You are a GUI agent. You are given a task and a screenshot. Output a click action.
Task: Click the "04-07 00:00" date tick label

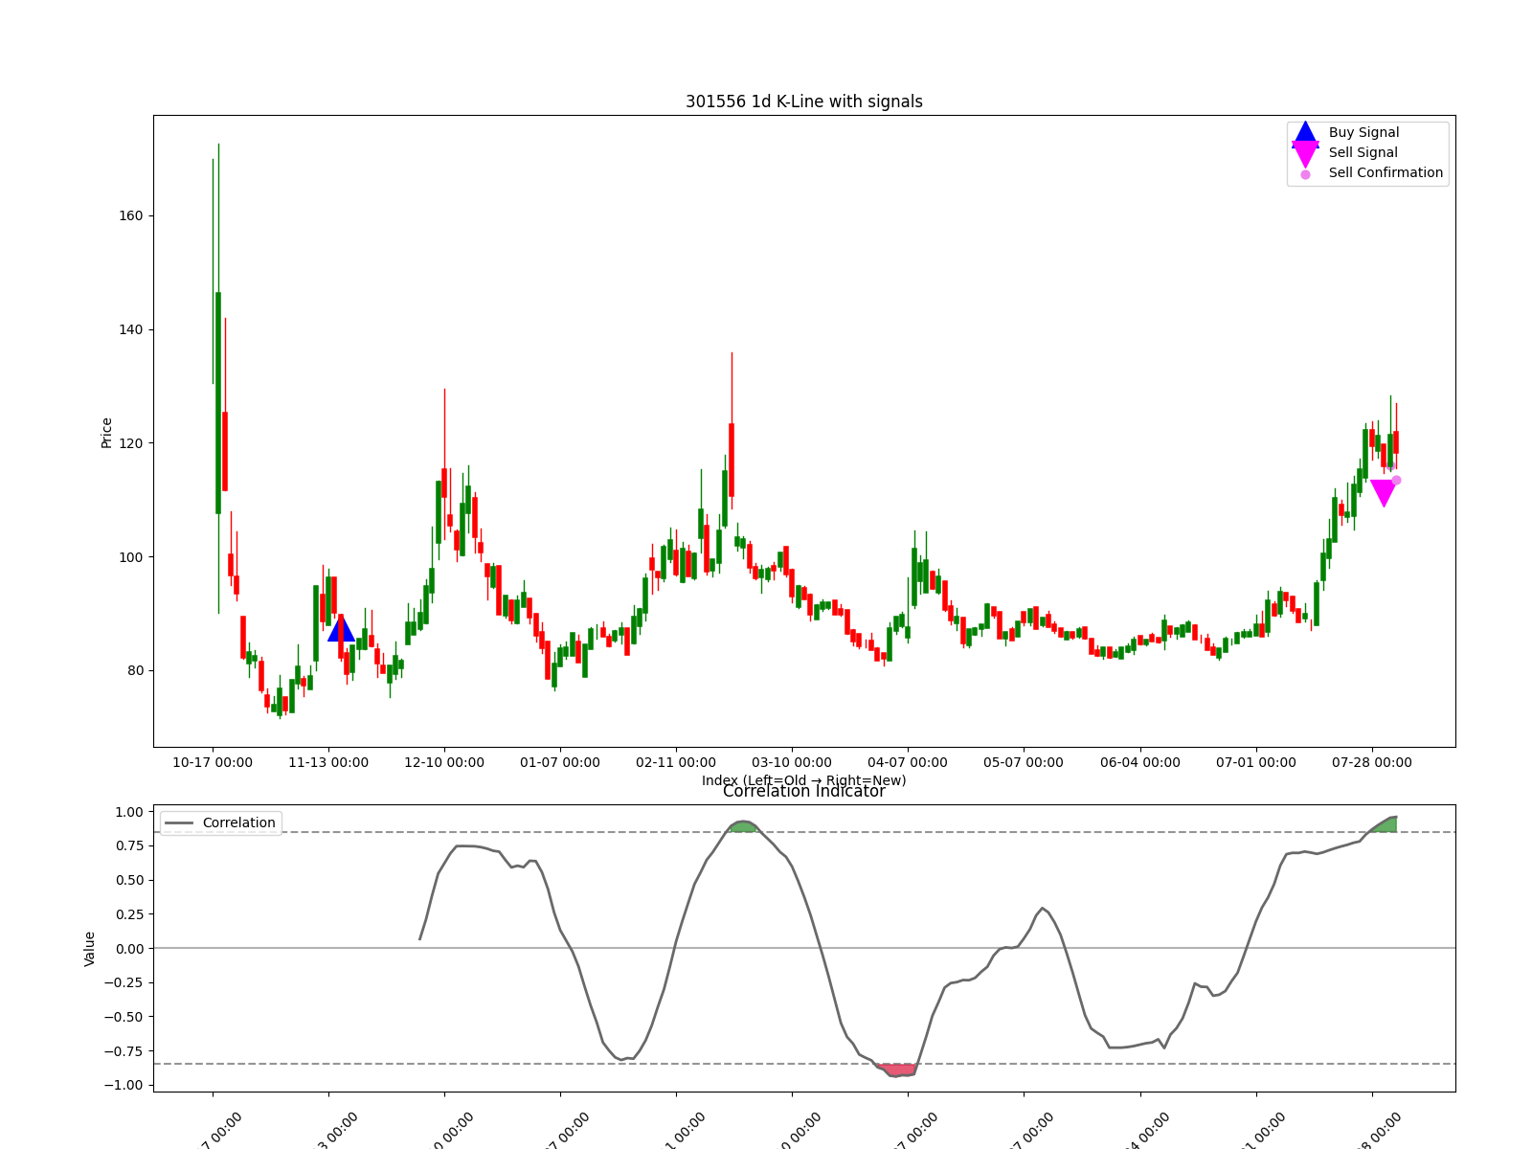(x=908, y=762)
